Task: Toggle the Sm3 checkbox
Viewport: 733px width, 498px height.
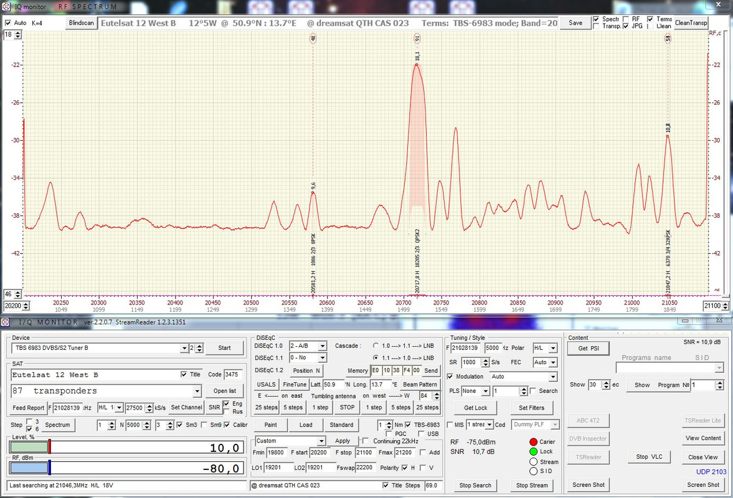Action: tap(180, 425)
